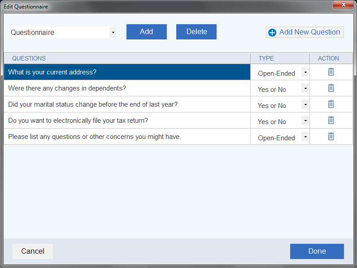
Task: Click trash icon for 'changes in dependents' question
Action: click(331, 88)
